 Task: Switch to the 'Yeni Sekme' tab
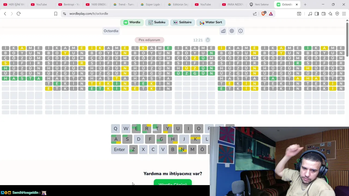260,4
